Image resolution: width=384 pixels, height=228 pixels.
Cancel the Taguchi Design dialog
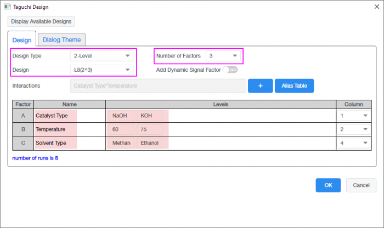(361, 185)
